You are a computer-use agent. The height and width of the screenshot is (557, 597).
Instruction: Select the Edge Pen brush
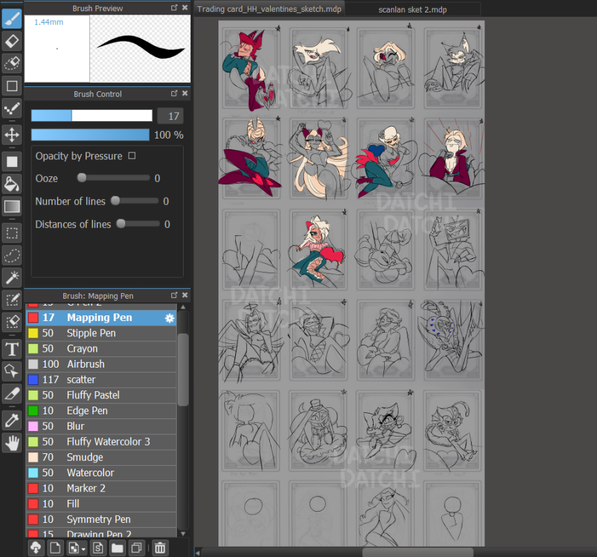(101, 411)
